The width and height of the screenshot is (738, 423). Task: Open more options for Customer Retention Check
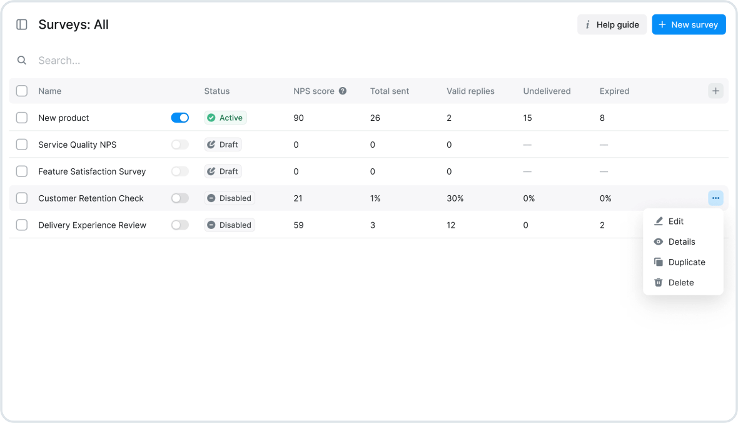[x=715, y=198]
